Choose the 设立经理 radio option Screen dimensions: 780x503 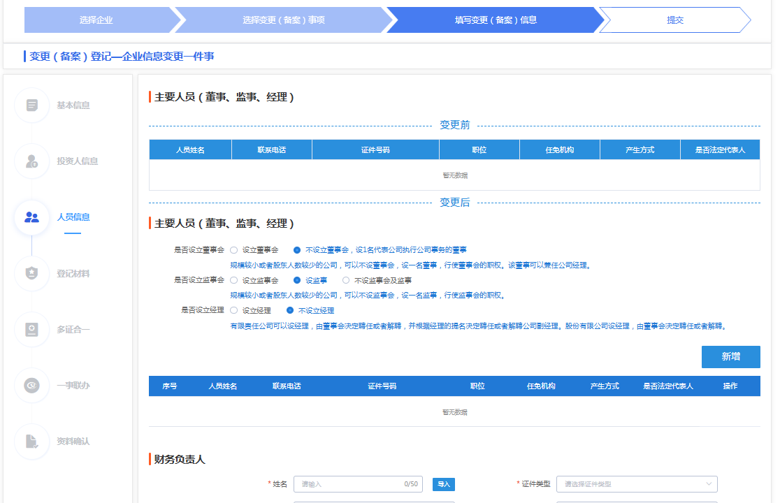[234, 311]
